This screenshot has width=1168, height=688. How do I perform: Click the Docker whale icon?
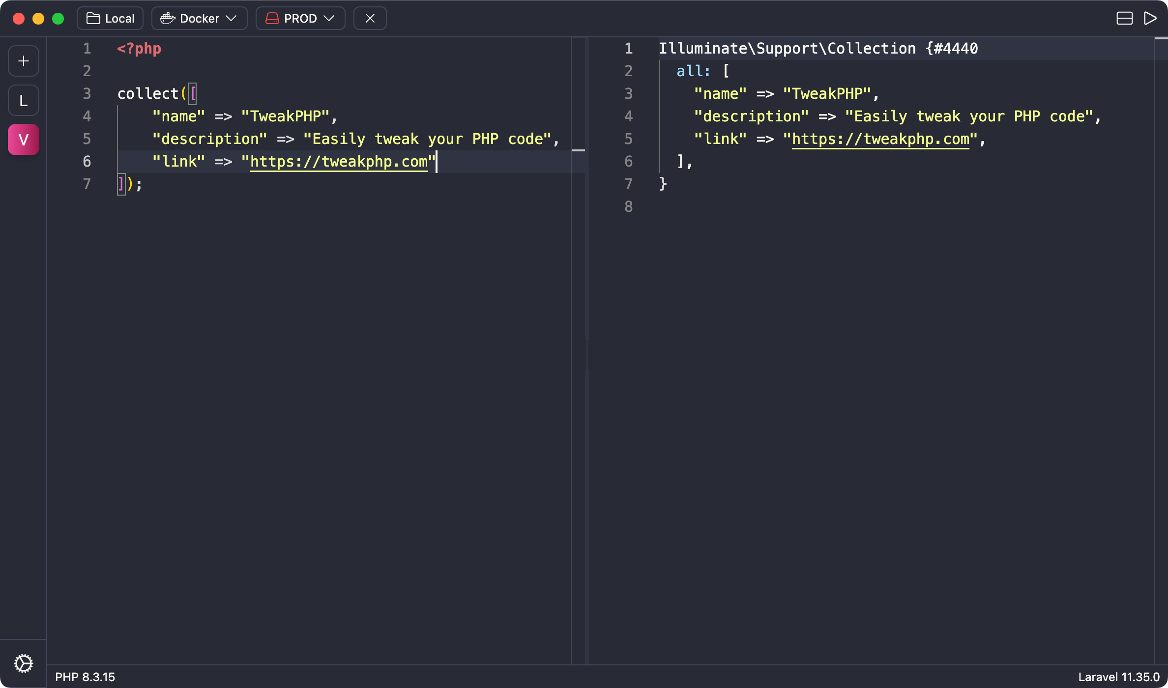coord(168,18)
